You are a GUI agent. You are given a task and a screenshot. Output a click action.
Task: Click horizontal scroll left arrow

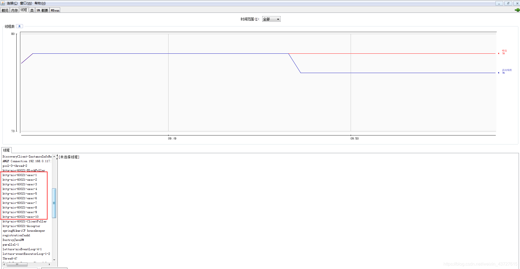pos(4,264)
